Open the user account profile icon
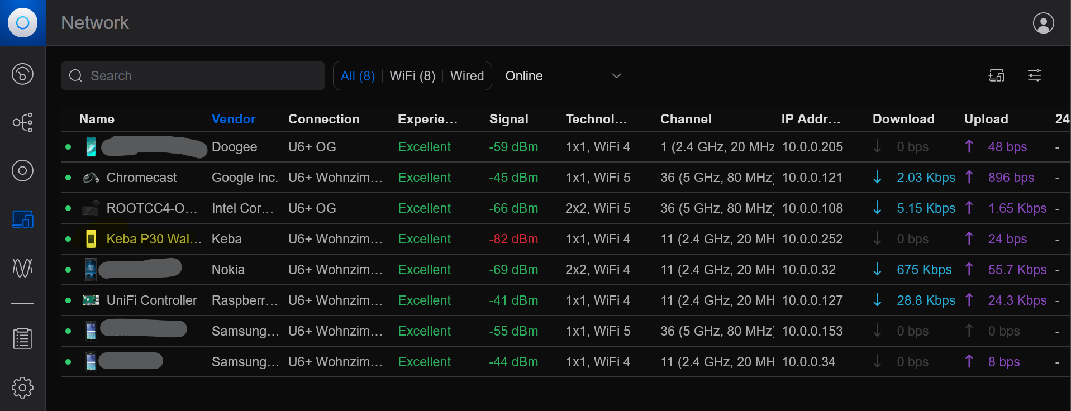 [x=1043, y=23]
